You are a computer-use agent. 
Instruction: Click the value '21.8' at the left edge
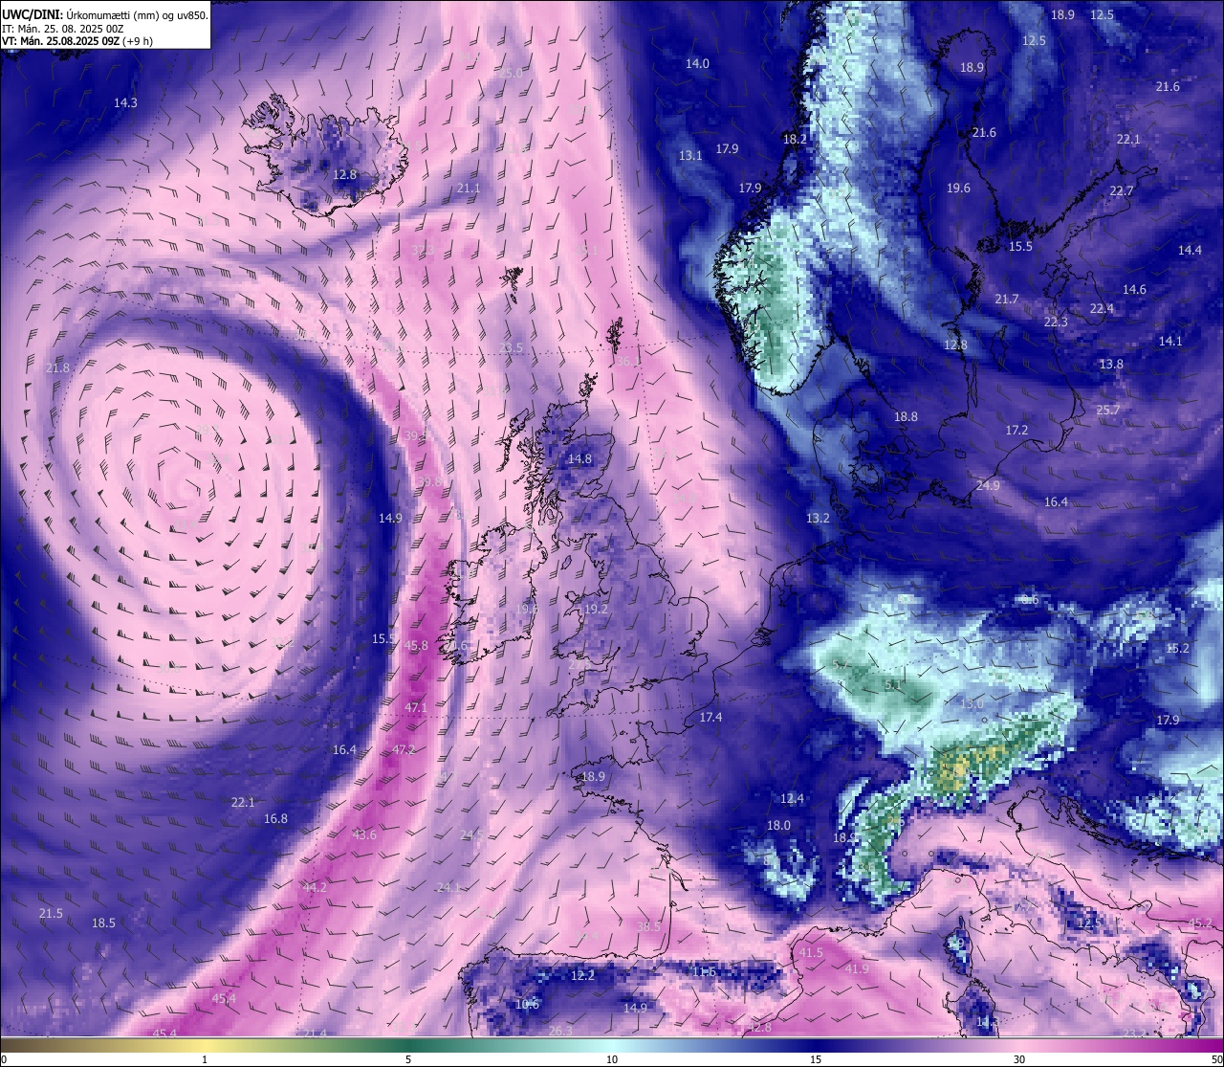[x=57, y=368]
